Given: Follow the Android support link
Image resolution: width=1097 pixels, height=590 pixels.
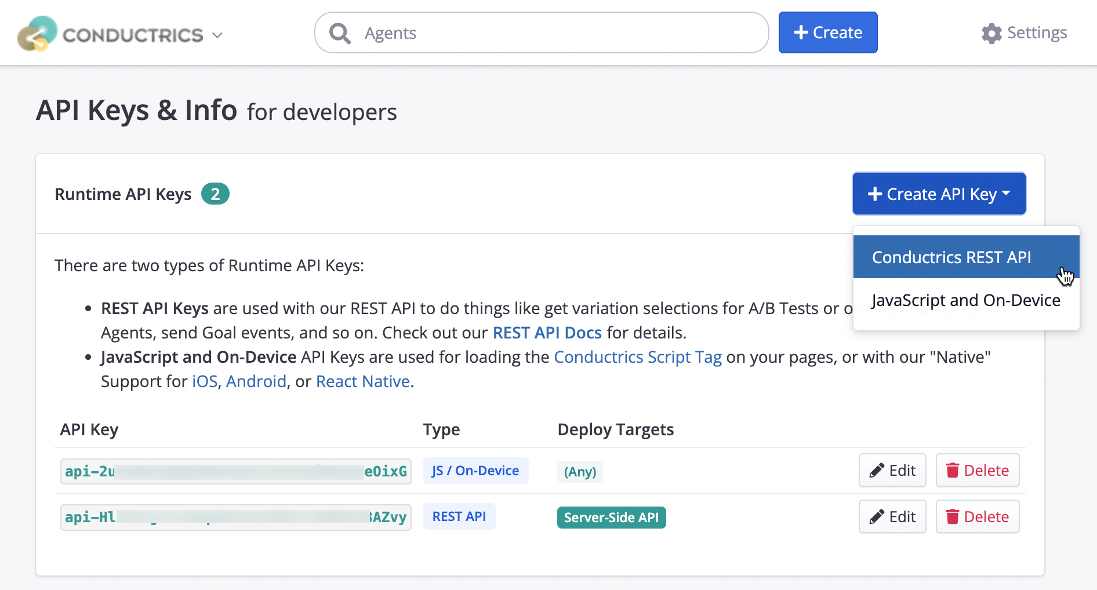Looking at the screenshot, I should point(256,381).
